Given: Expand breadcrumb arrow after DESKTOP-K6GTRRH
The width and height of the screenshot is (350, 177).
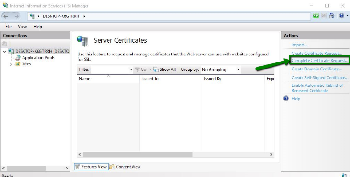Looking at the screenshot, I should 84,16.
